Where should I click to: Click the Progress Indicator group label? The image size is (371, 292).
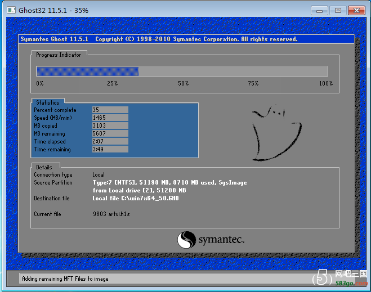coord(59,55)
